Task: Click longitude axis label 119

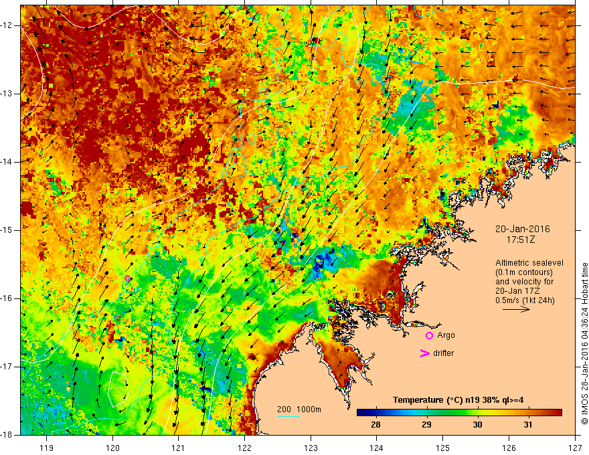Action: pos(47,448)
